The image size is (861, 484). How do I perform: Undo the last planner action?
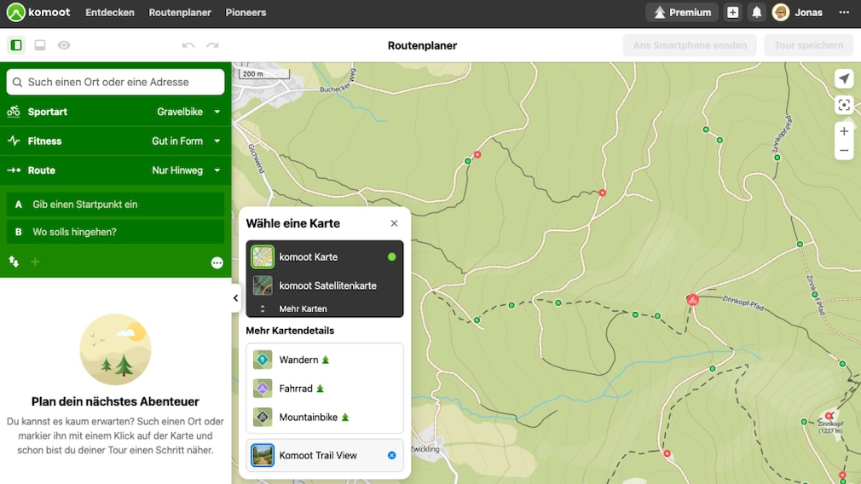188,45
